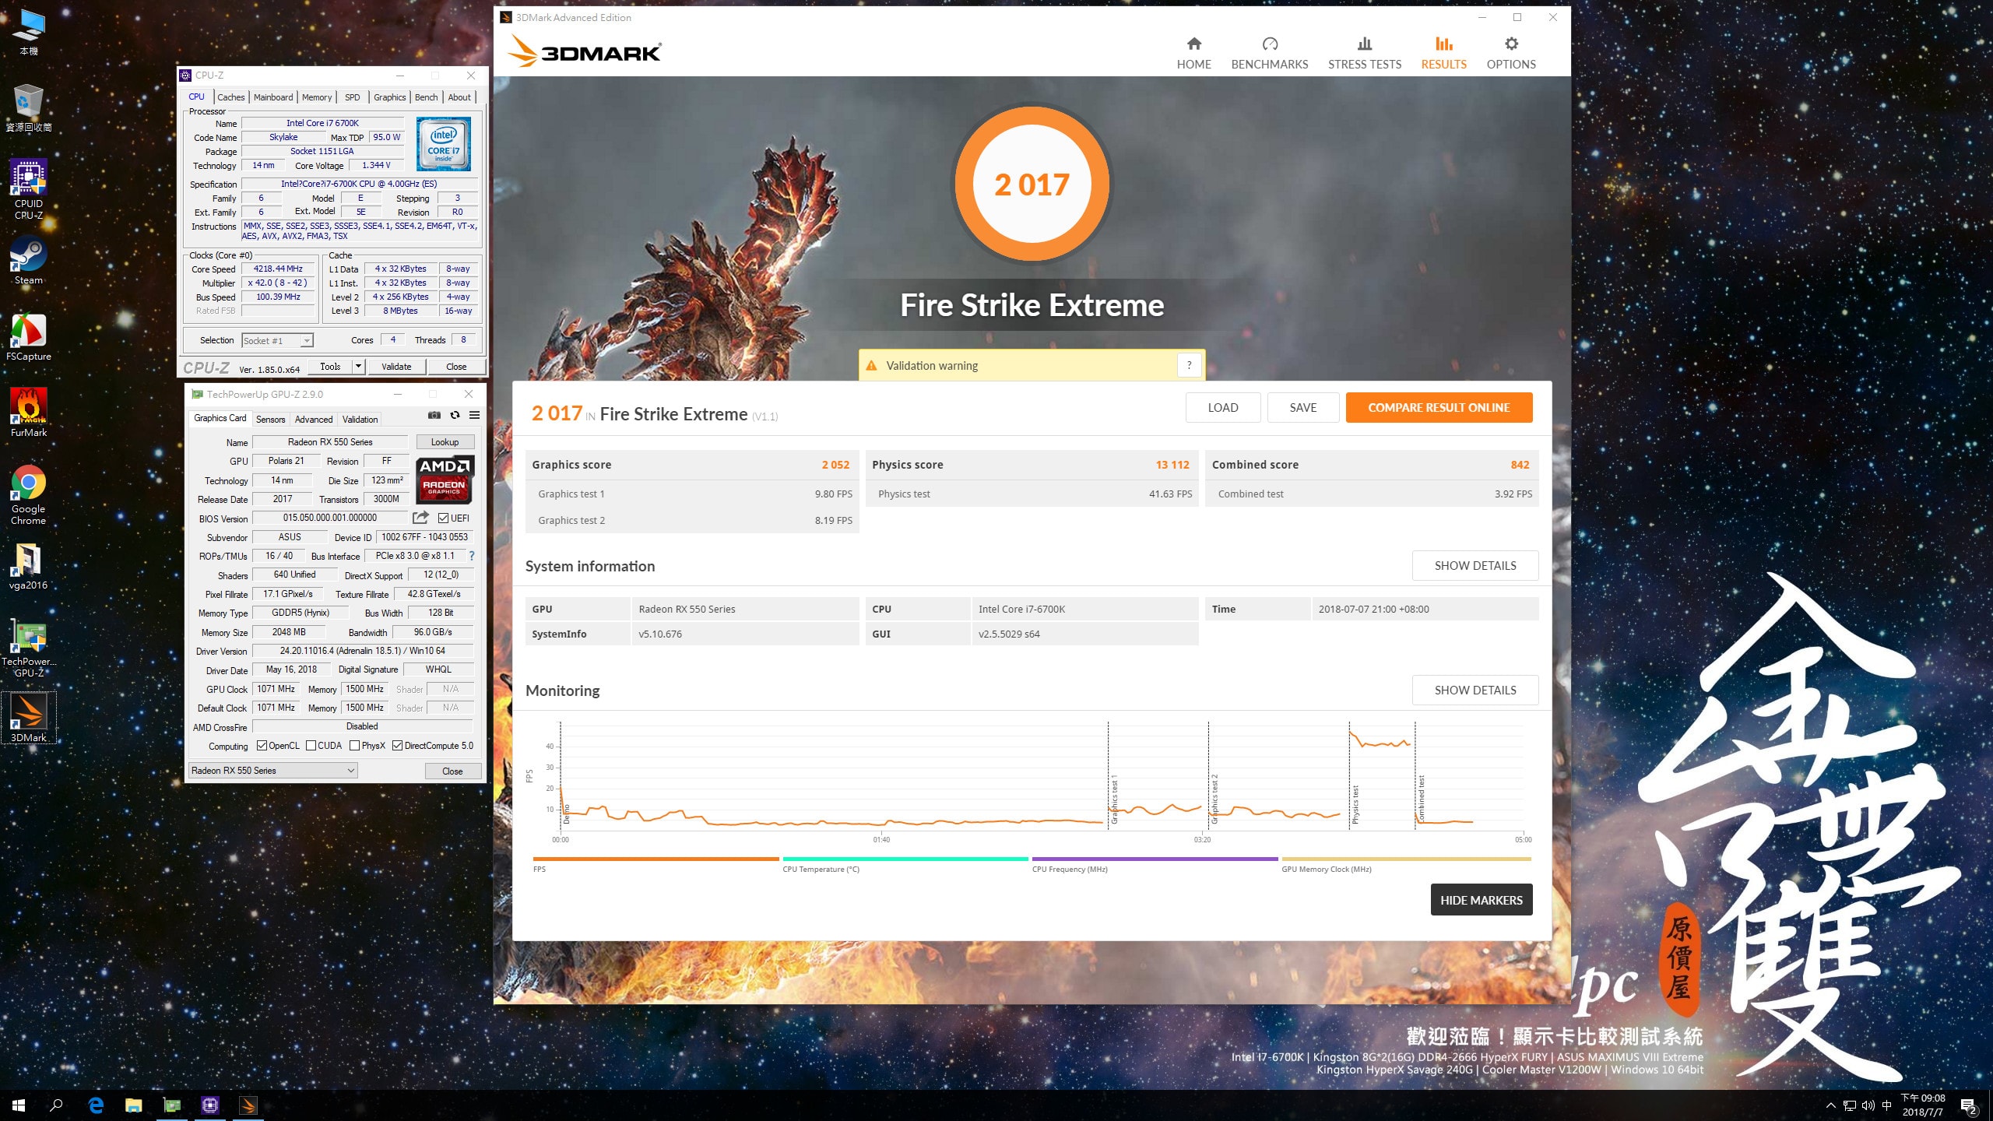Open the notification center icon
1993x1121 pixels.
pyautogui.click(x=1969, y=1105)
